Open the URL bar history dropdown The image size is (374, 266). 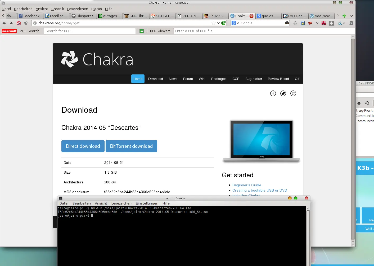(218, 23)
